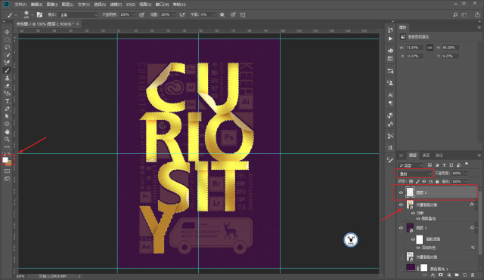Switch to the 通道 Channels tab

coord(426,155)
